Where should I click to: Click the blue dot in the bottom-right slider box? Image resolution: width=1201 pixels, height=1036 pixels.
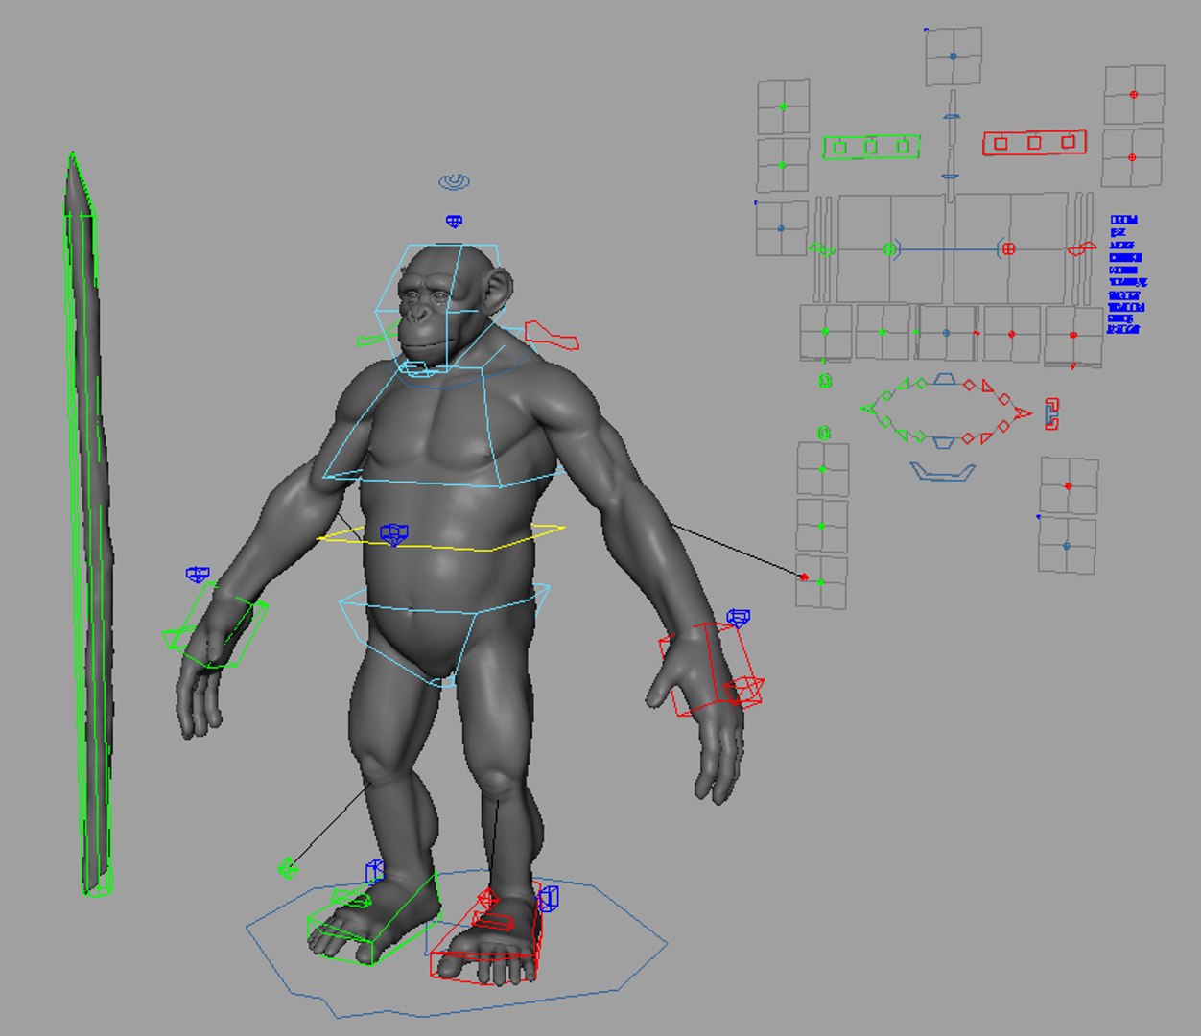(x=1067, y=546)
